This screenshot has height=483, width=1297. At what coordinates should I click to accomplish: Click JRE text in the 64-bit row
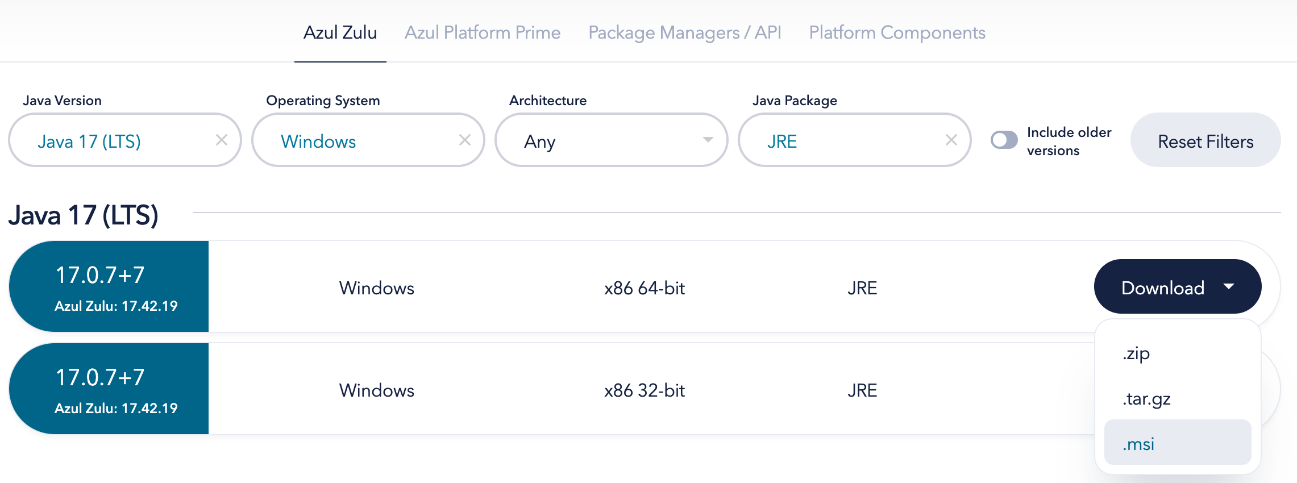[x=862, y=288]
